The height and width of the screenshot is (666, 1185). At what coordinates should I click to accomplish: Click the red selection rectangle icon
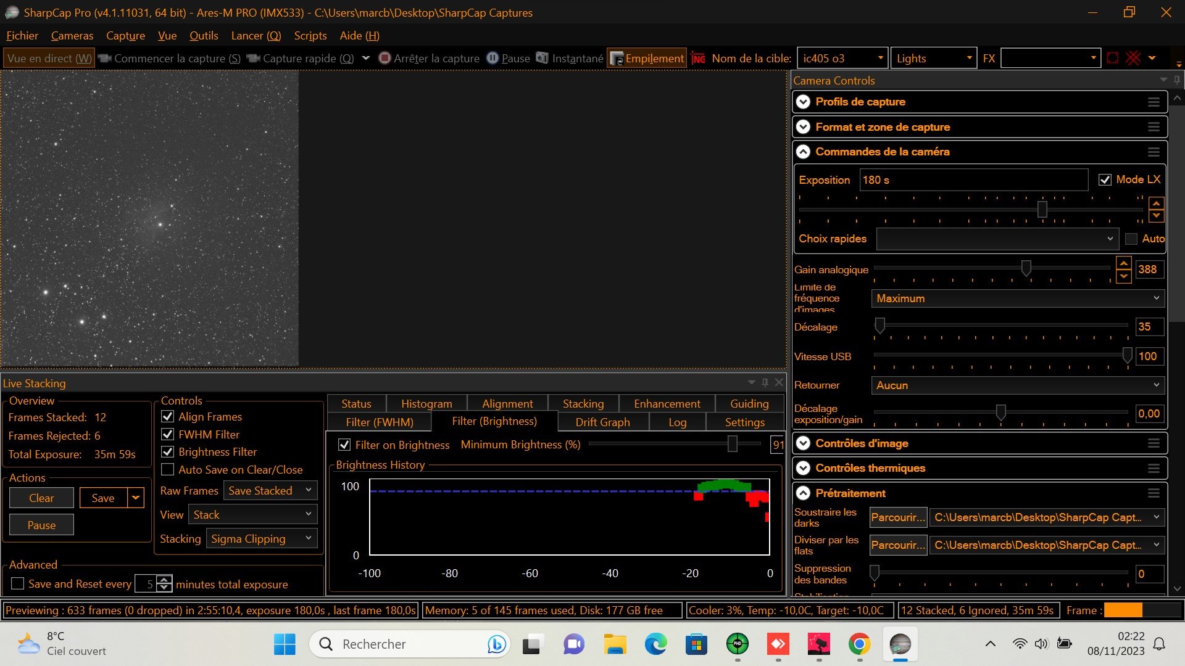[x=1113, y=58]
